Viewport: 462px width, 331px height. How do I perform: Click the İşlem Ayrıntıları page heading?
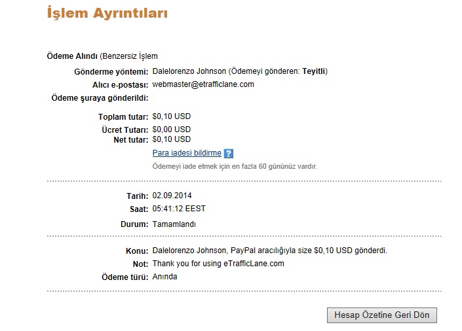click(x=107, y=13)
